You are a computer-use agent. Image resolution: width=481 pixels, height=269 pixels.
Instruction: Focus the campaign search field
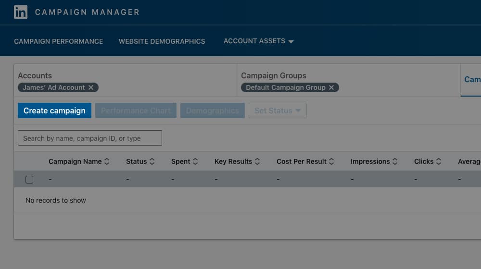(90, 138)
